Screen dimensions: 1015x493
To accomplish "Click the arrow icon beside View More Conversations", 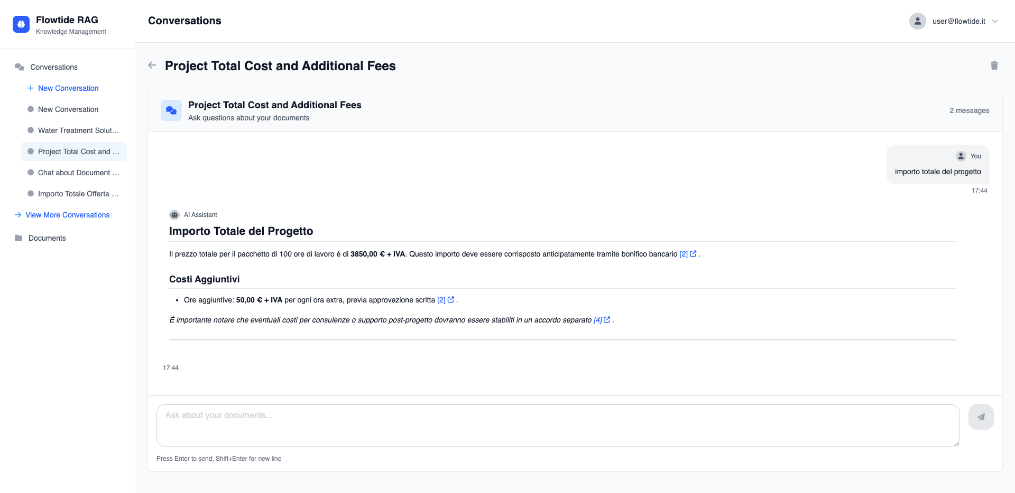I will pos(17,215).
